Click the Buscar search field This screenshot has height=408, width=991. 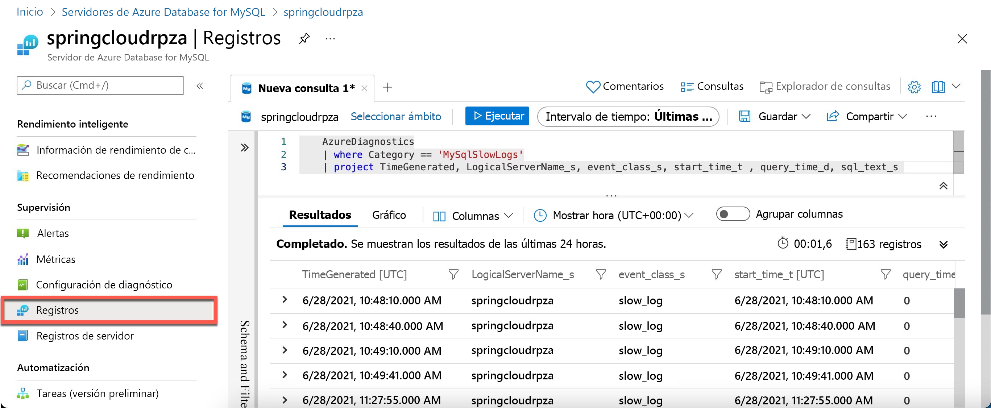100,86
